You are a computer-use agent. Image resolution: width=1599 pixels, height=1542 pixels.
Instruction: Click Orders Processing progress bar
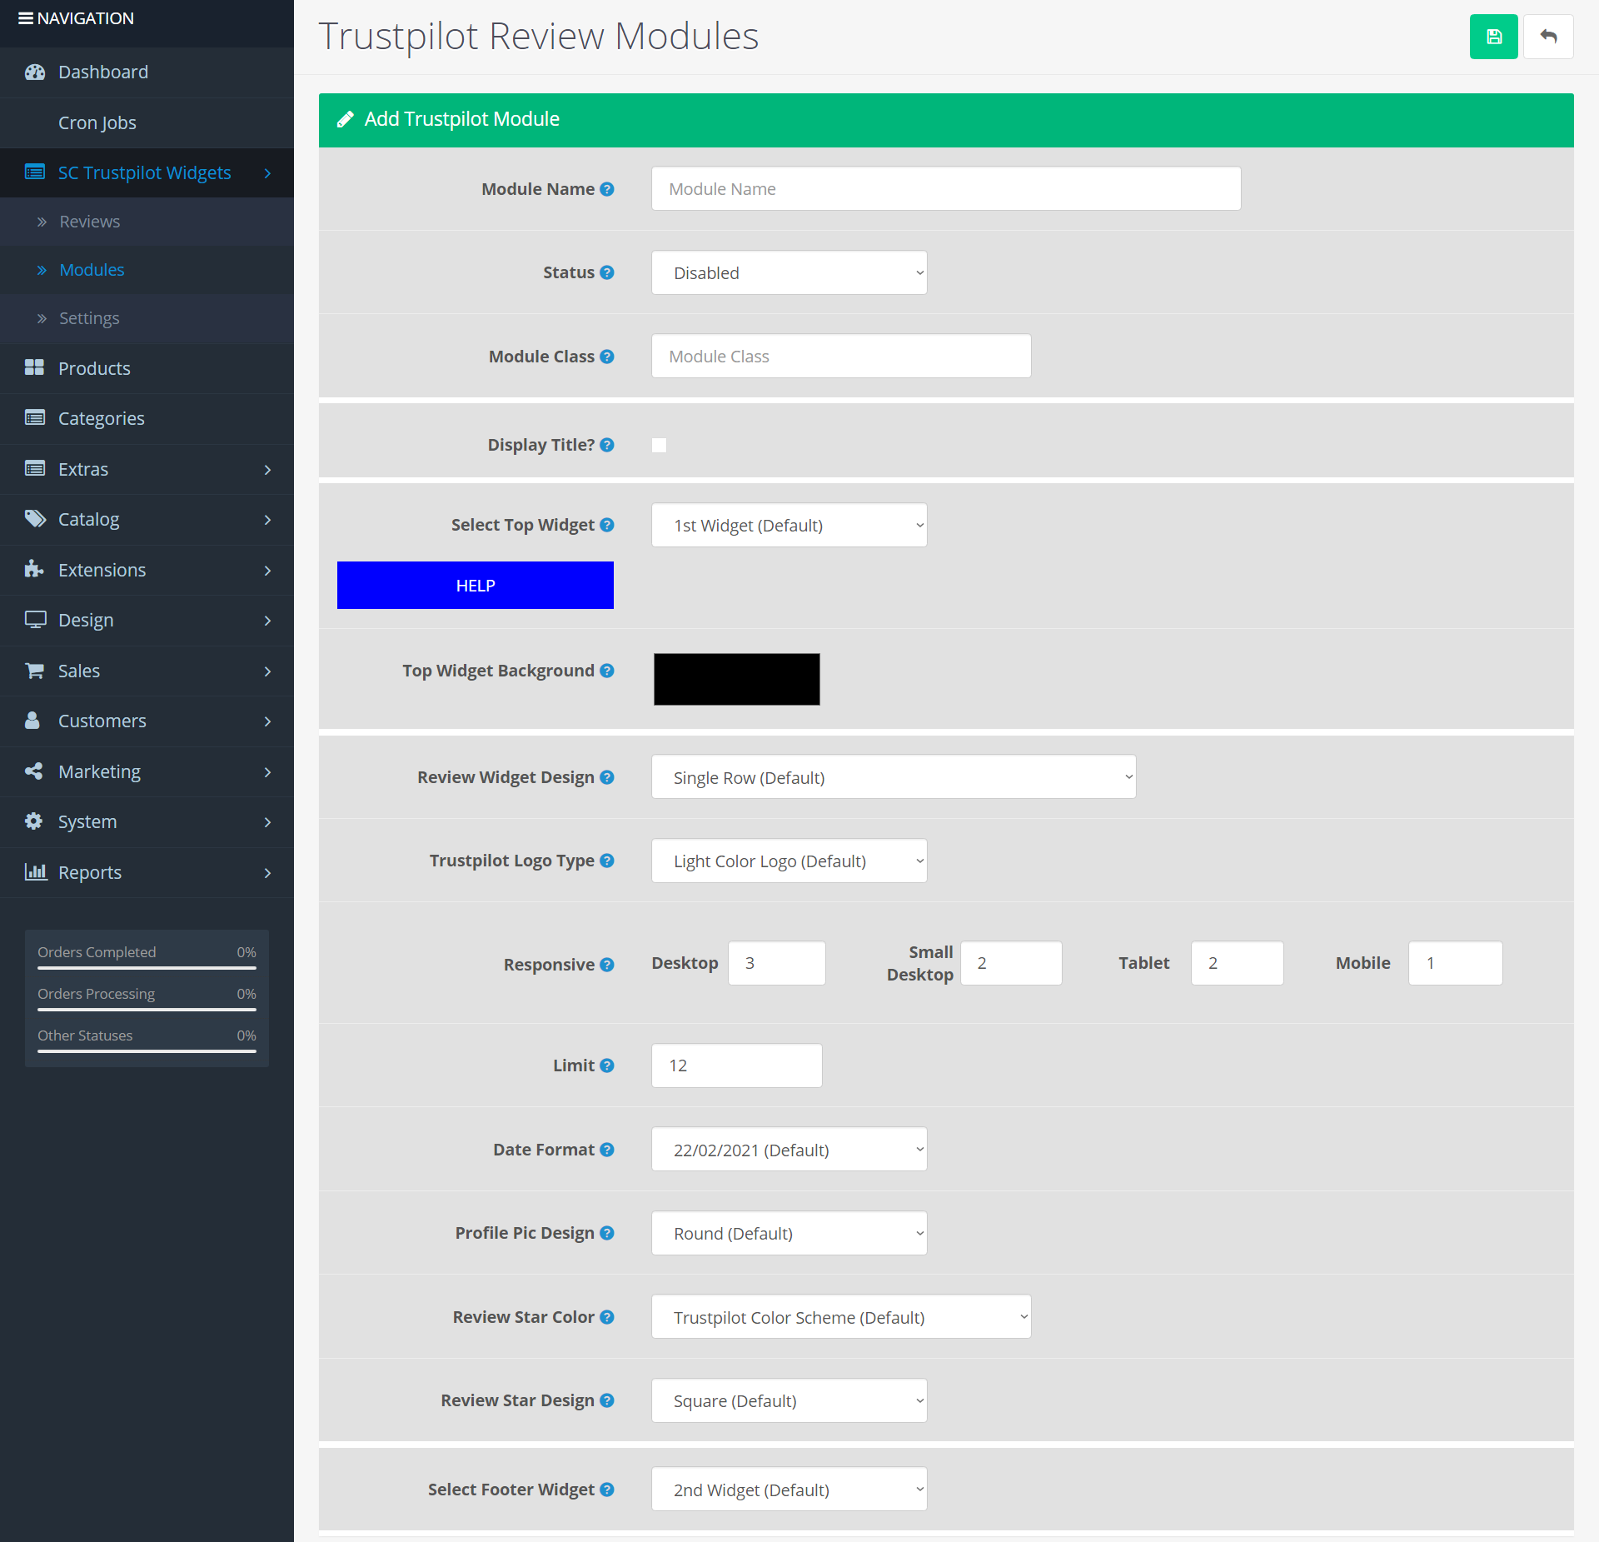(147, 1010)
